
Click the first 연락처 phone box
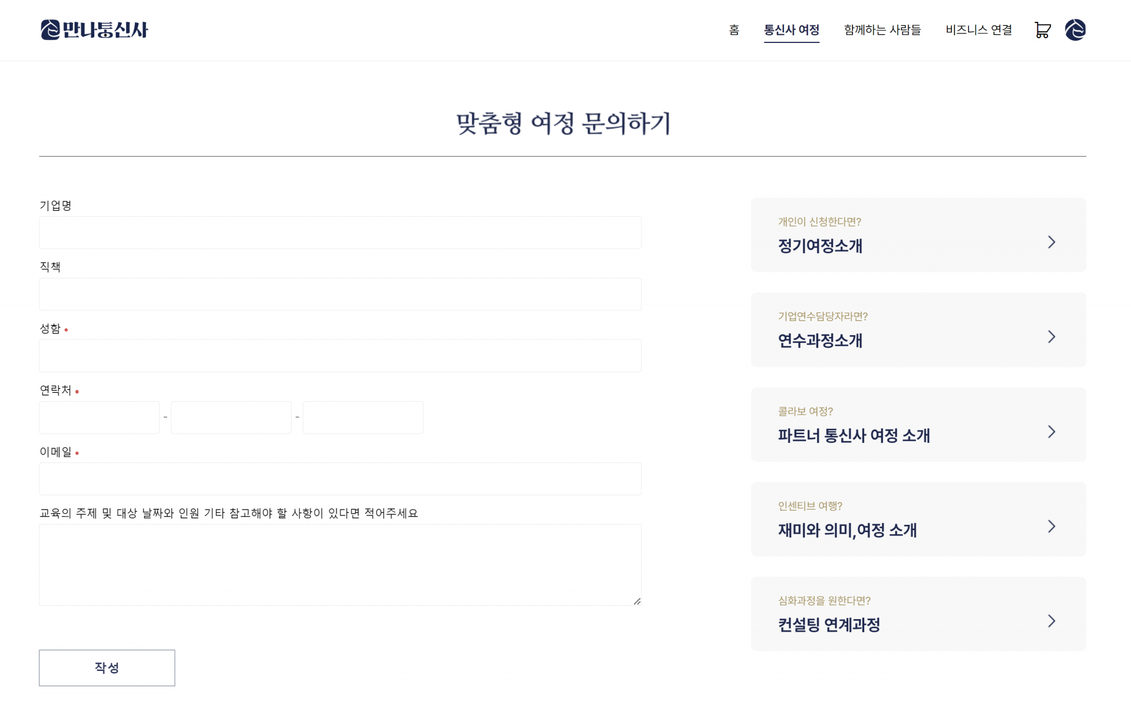(99, 418)
